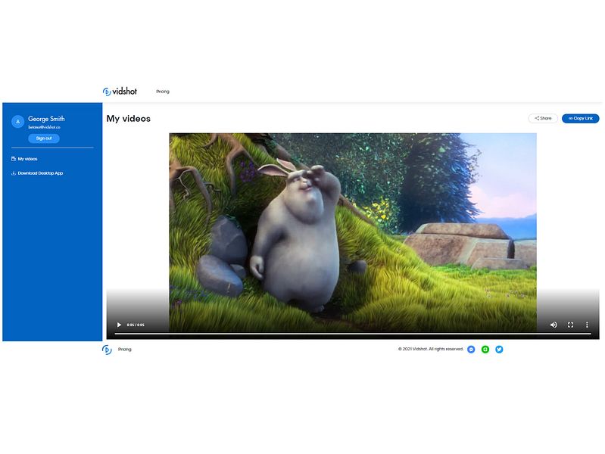The height and width of the screenshot is (454, 605).
Task: Open the Twitter icon in the footer
Action: pyautogui.click(x=499, y=350)
